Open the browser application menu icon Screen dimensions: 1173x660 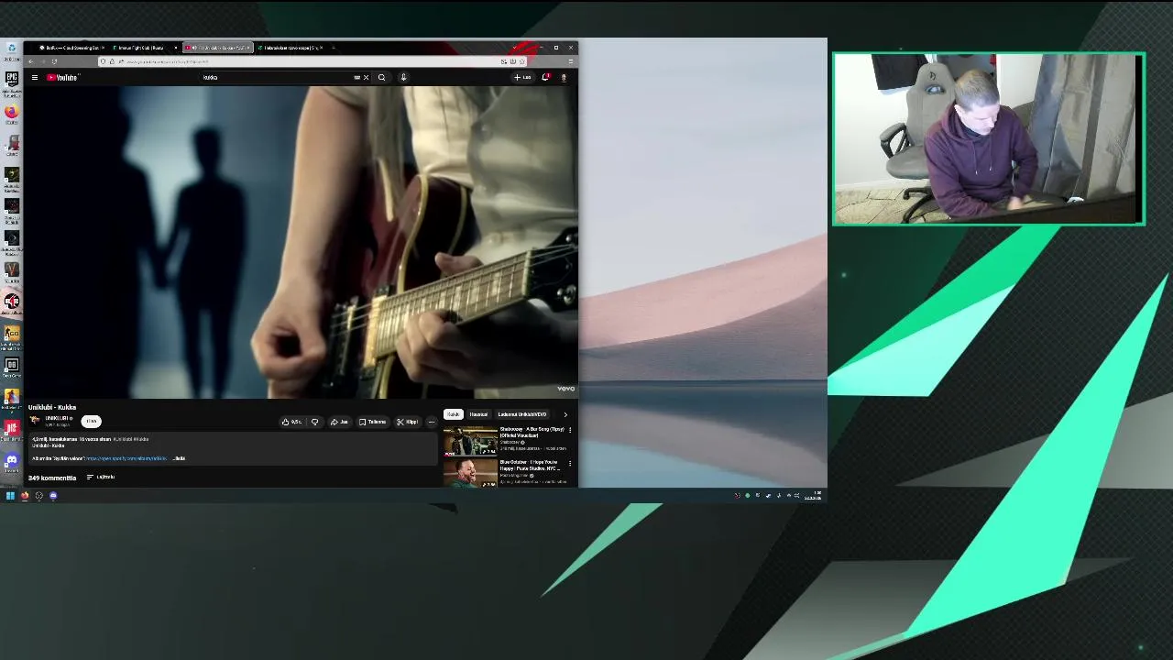(570, 61)
